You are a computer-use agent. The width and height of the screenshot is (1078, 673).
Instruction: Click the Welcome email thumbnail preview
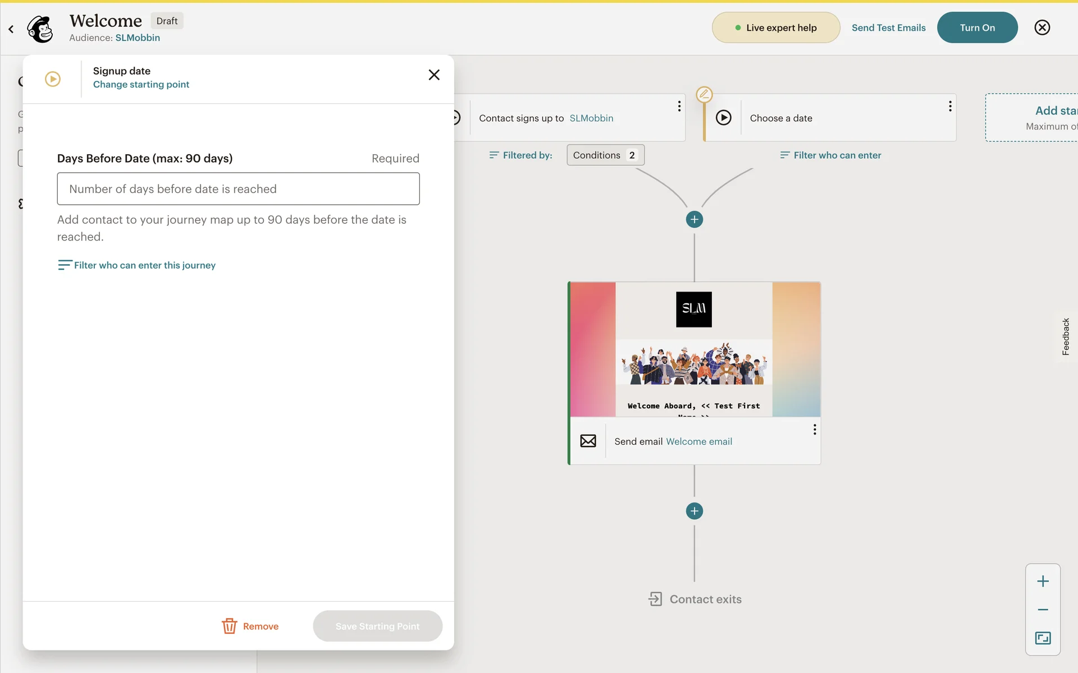coord(694,349)
